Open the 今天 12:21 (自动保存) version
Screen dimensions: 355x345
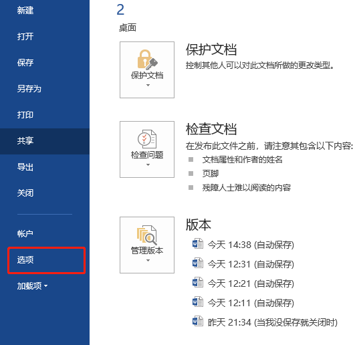(x=251, y=283)
